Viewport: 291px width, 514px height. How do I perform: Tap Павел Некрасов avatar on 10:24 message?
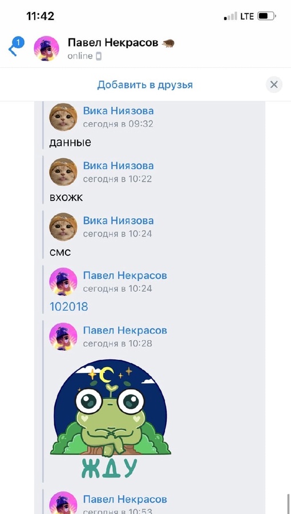coord(63,282)
